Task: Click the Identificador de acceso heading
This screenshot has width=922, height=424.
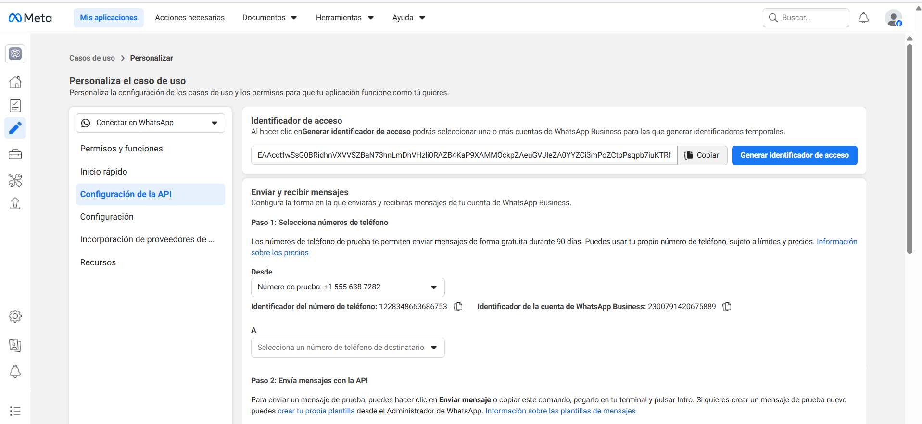Action: pos(296,121)
